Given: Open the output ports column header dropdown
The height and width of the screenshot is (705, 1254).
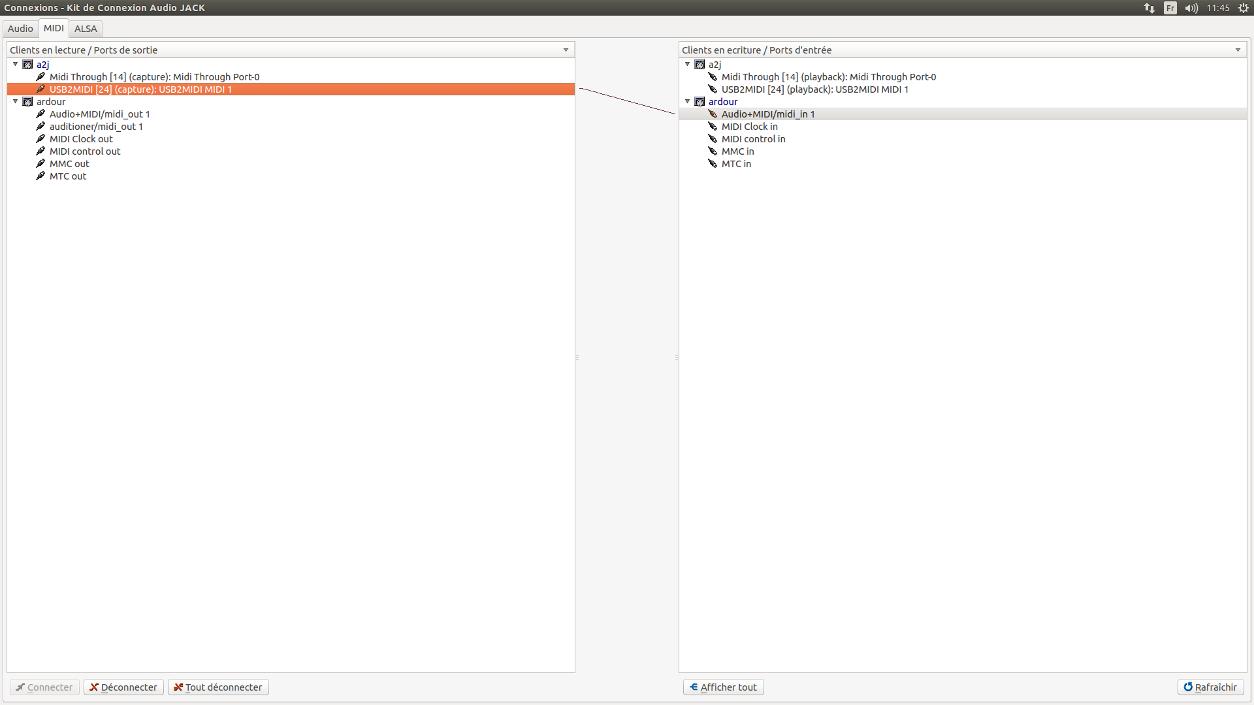Looking at the screenshot, I should (x=566, y=50).
